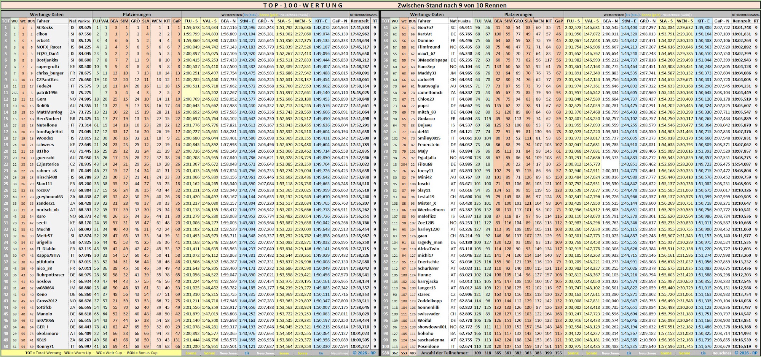This screenshot has width=761, height=357.
Task: Select driver name SCRocks in rank 1
Action: tap(45, 27)
